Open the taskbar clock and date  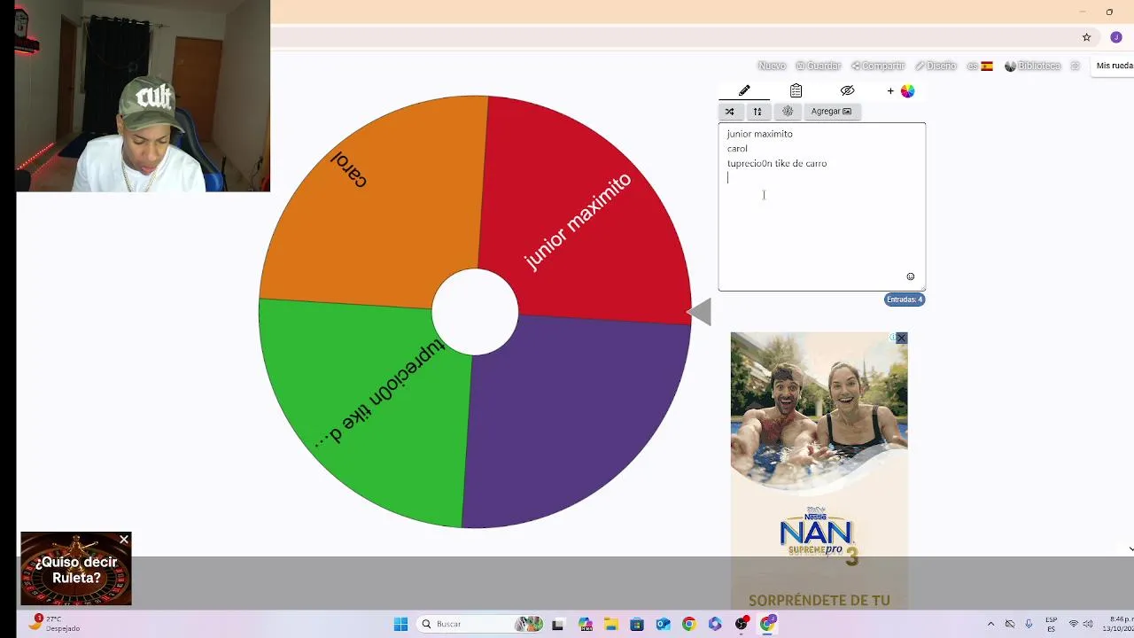click(1120, 624)
